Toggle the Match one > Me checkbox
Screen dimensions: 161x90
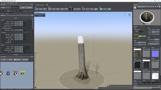11,27
